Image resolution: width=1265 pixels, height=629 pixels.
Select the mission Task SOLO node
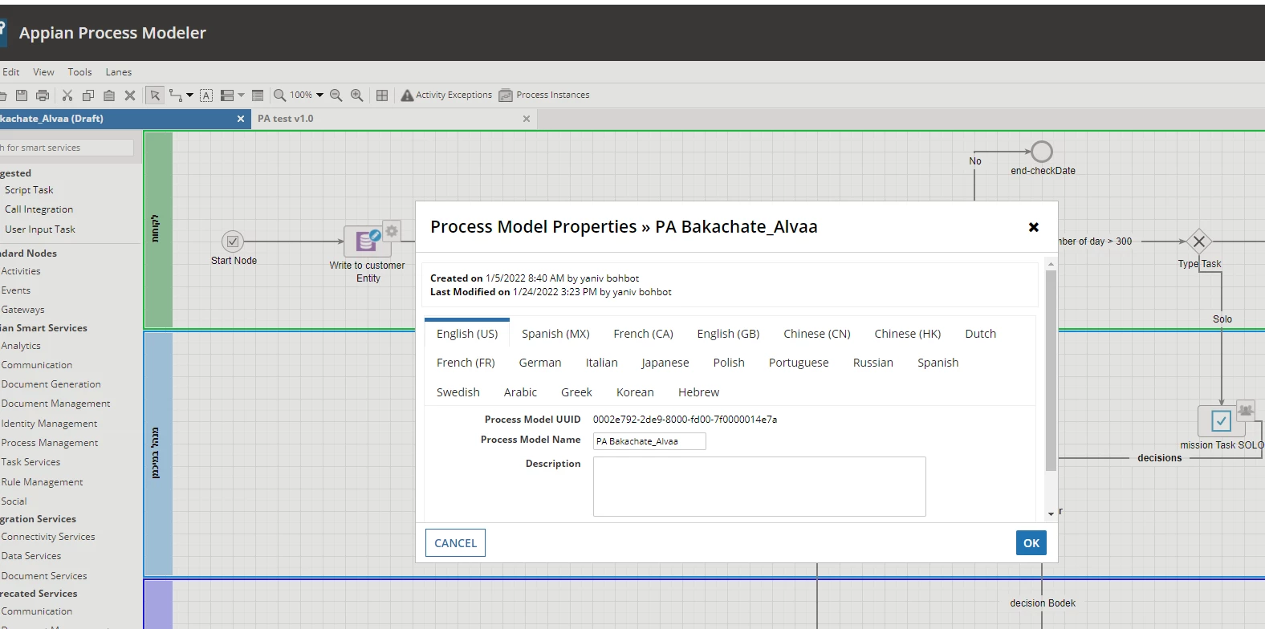pos(1221,420)
